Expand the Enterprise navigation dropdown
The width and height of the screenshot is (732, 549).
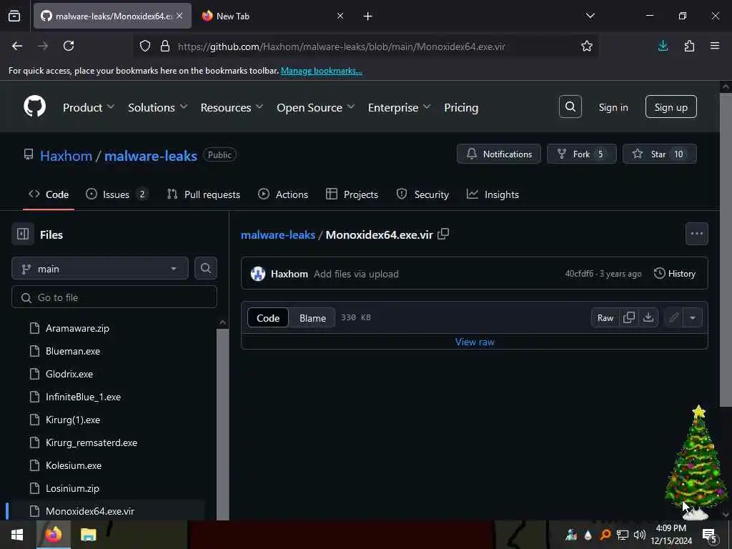[399, 107]
